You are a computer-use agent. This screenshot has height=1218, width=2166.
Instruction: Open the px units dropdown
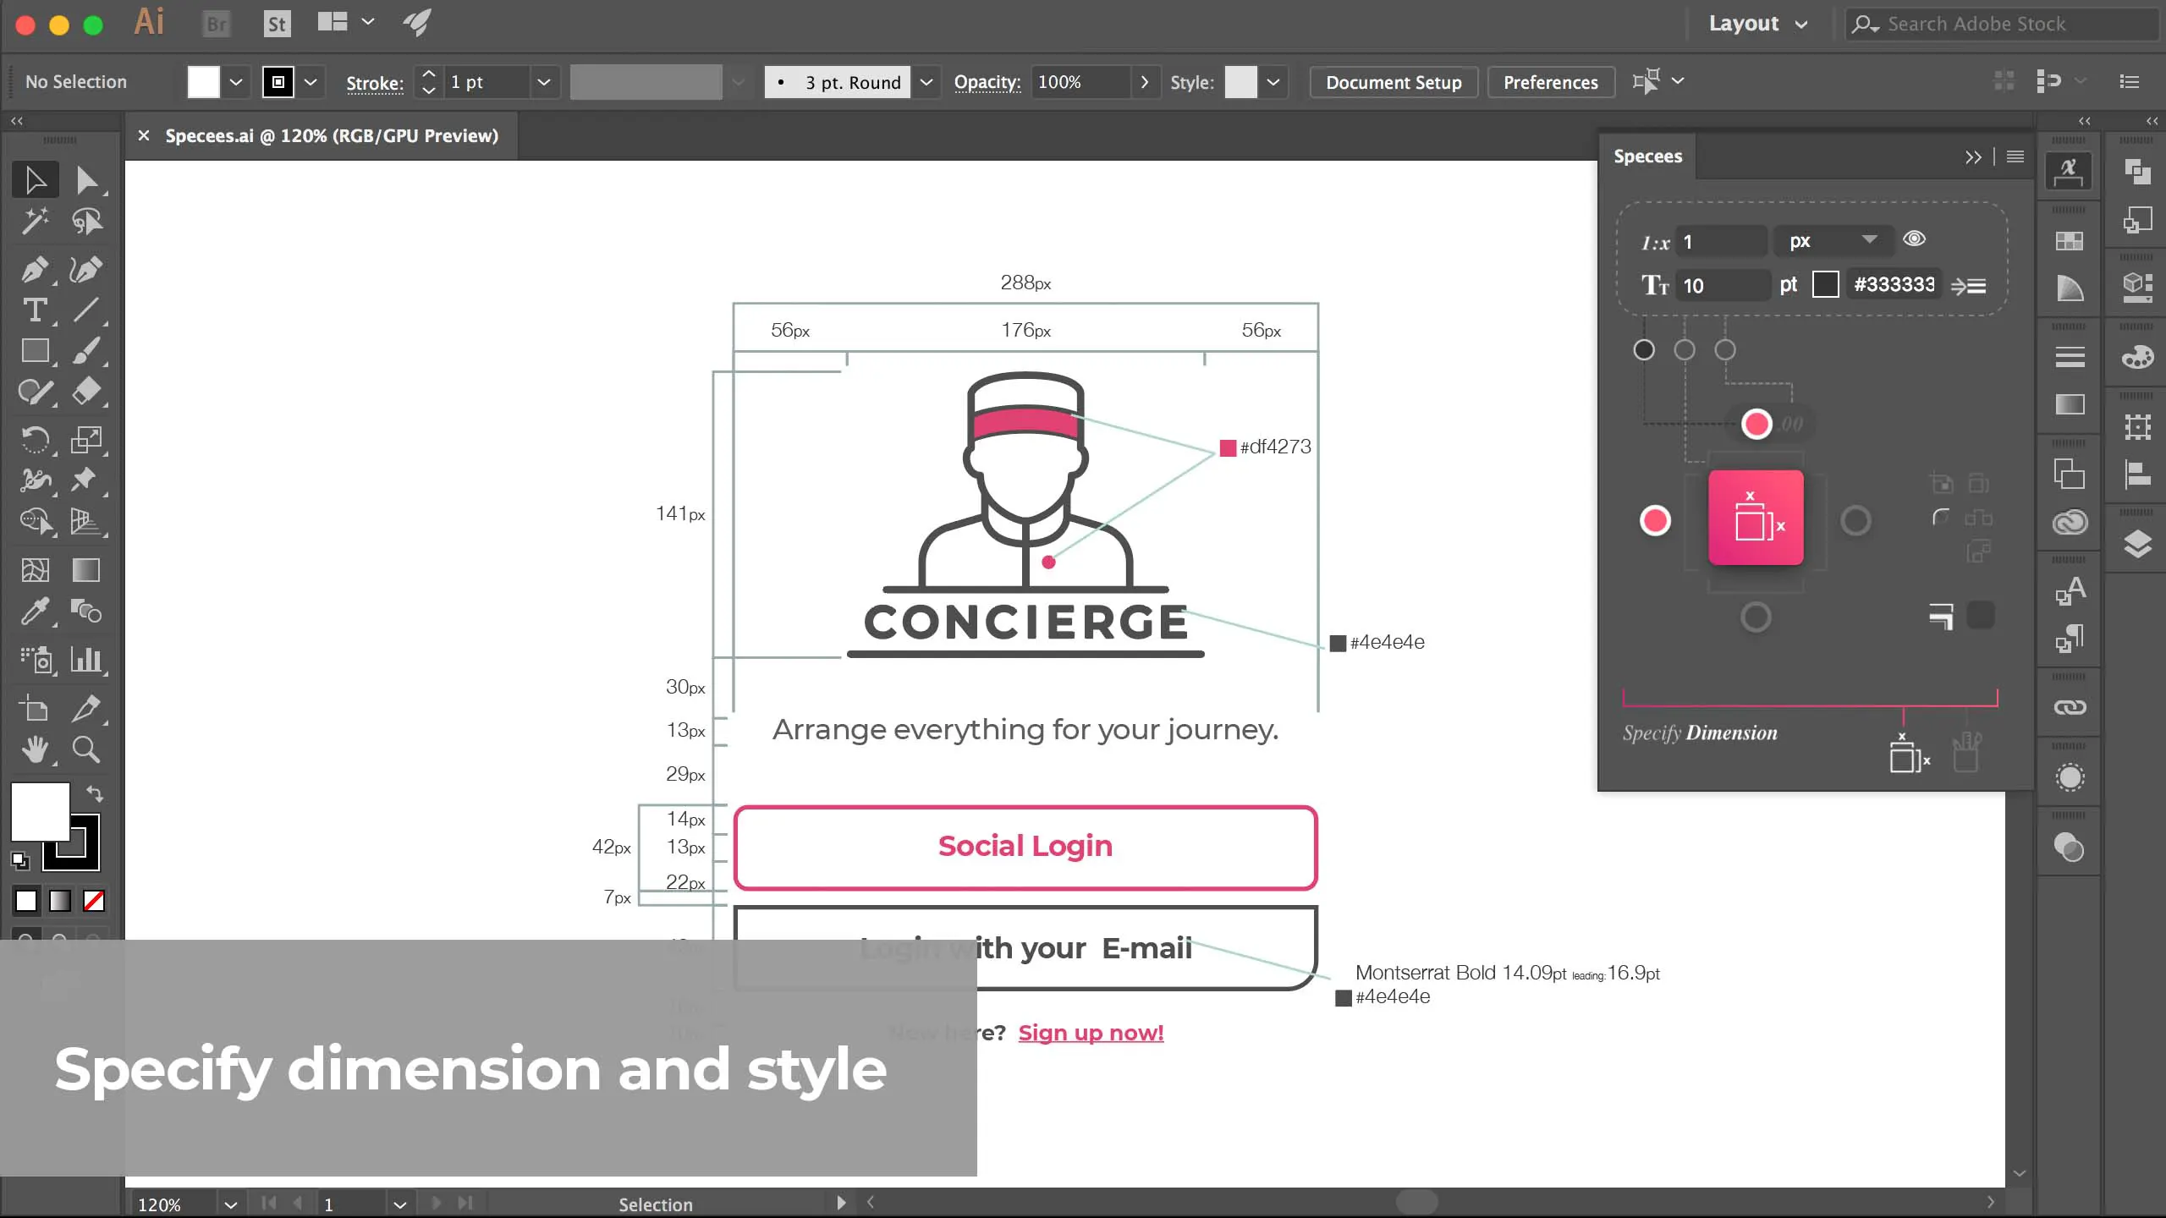click(1833, 241)
